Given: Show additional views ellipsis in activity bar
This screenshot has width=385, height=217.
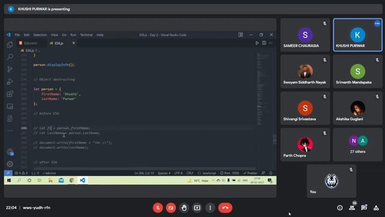Looking at the screenshot, I should point(10,131).
